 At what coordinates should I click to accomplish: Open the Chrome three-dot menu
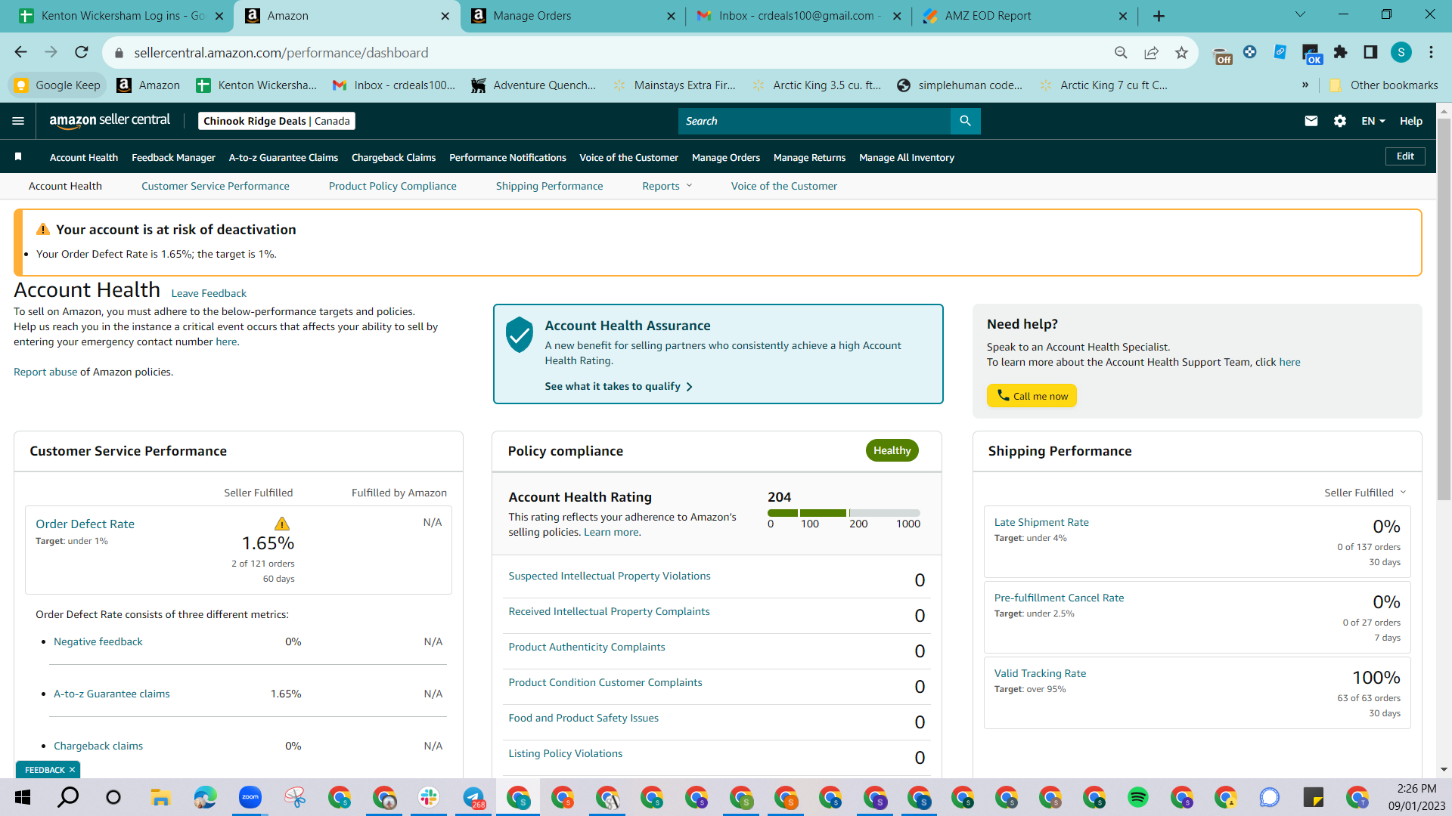coord(1431,52)
